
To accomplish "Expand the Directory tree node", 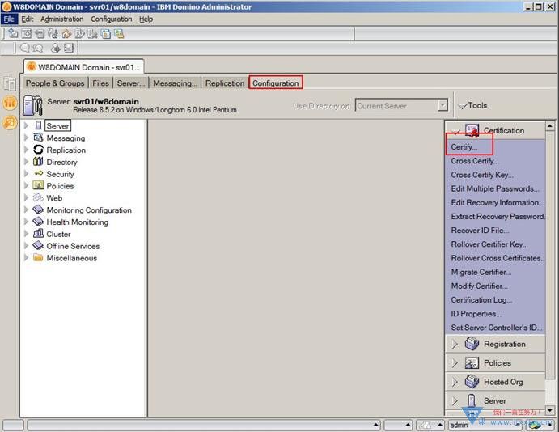I will coord(26,162).
